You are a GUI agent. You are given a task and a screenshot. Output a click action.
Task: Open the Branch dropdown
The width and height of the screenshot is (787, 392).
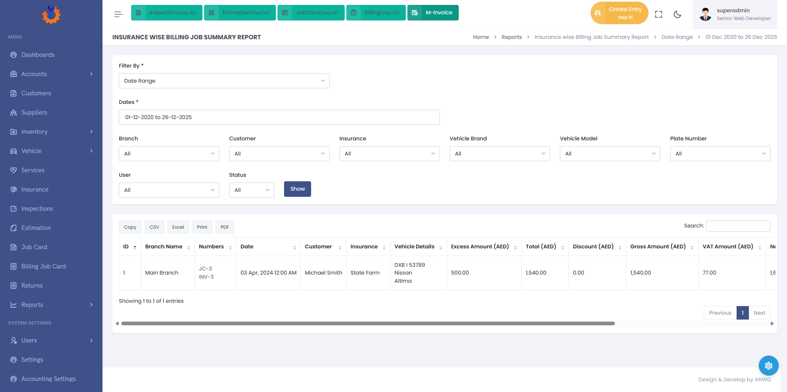(169, 154)
